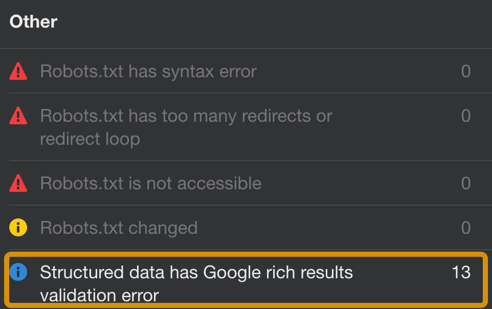Click the zero count on the redirect loop row
Screen dimensions: 492x309
(x=465, y=116)
